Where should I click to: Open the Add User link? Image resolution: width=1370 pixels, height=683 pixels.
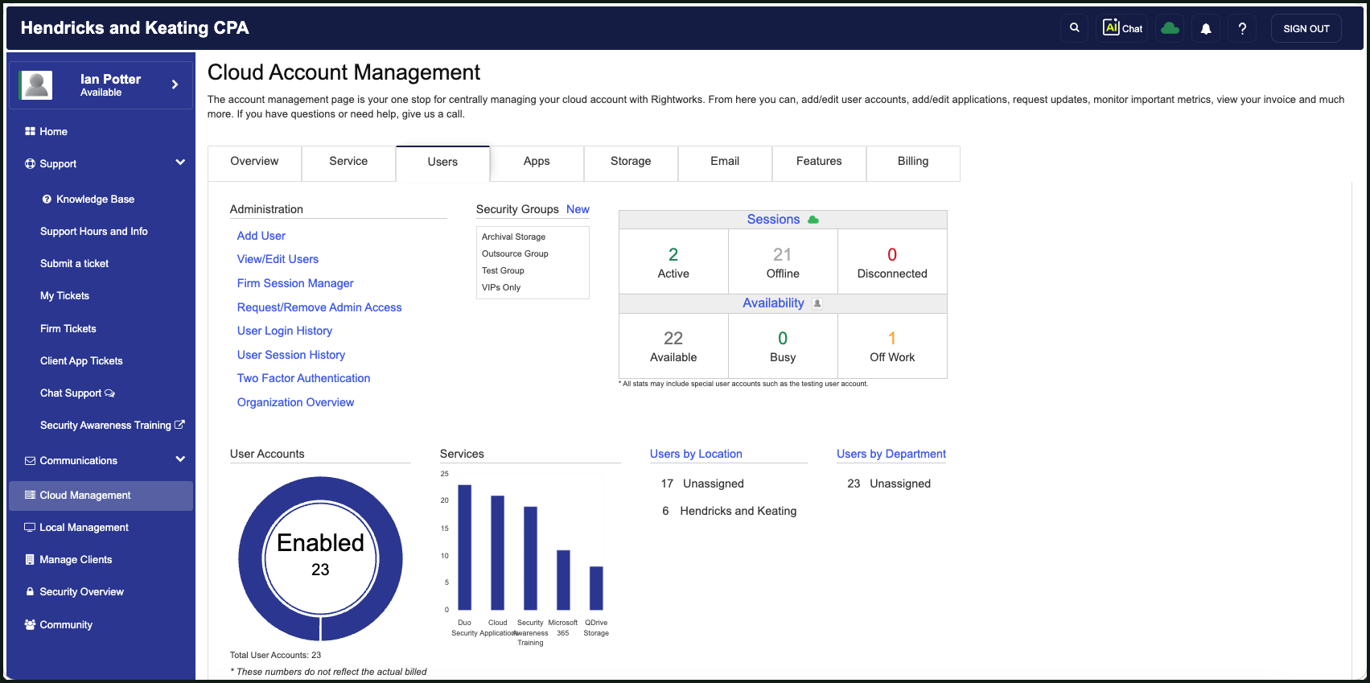coord(261,236)
